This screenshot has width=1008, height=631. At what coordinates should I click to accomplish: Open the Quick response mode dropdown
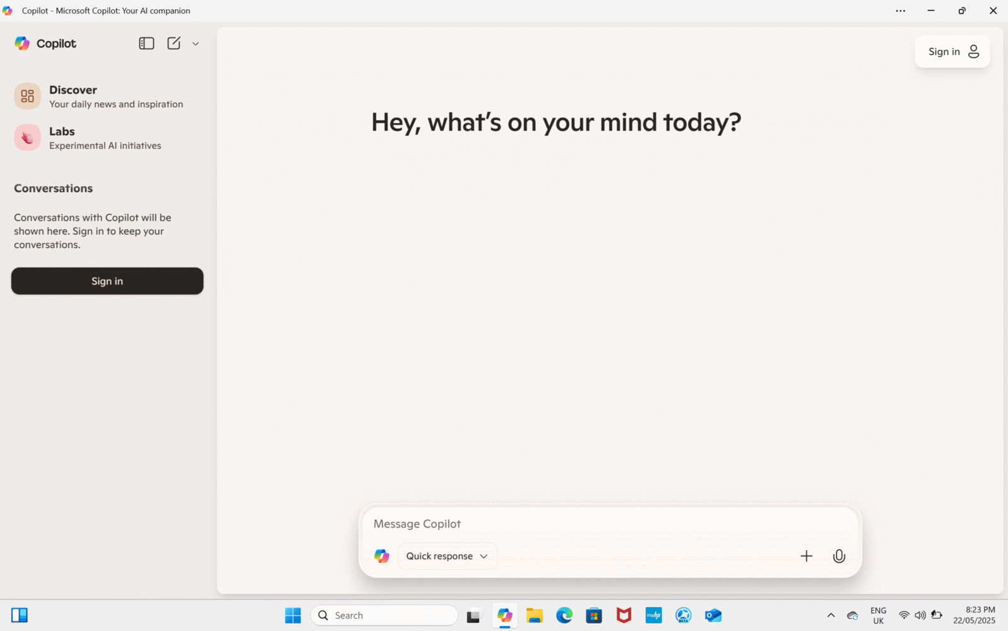pyautogui.click(x=447, y=556)
